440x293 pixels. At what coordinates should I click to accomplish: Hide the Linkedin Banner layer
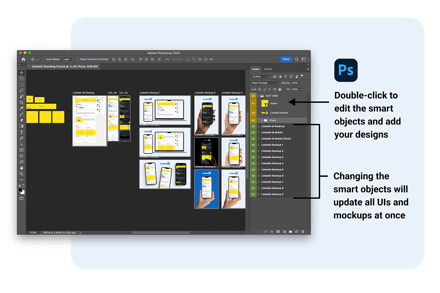tap(253, 113)
